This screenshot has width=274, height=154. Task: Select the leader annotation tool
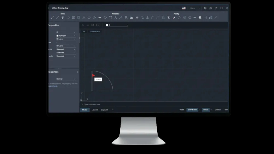[x=121, y=18]
